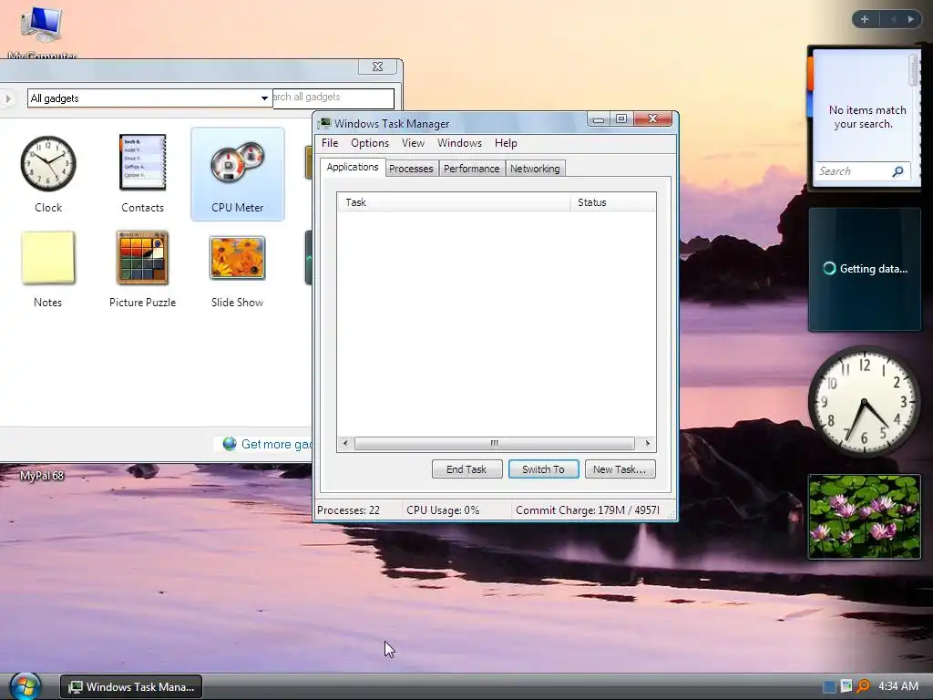Minimize the Windows Task Manager window

click(x=599, y=119)
